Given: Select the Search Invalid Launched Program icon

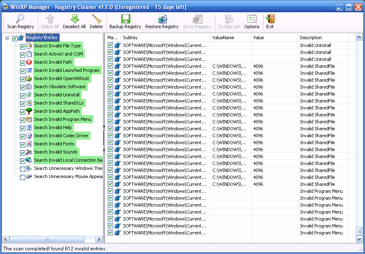Looking at the screenshot, I should point(29,70).
